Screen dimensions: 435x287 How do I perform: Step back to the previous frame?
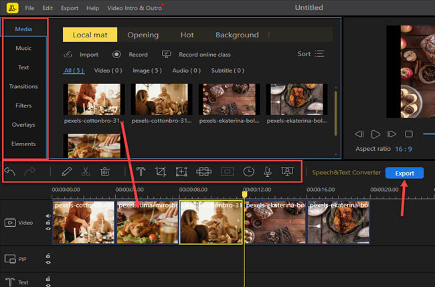click(359, 134)
